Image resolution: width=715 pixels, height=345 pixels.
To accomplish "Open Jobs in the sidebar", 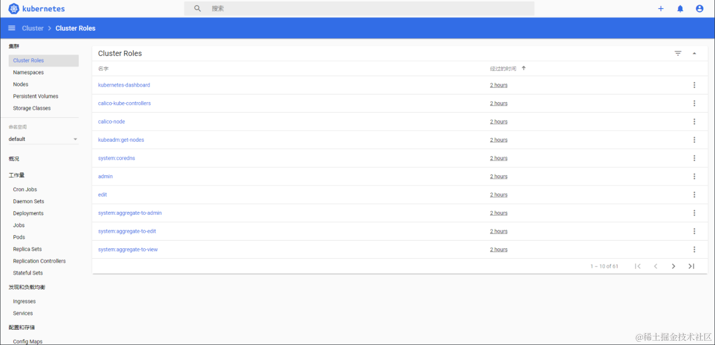I will click(x=19, y=225).
